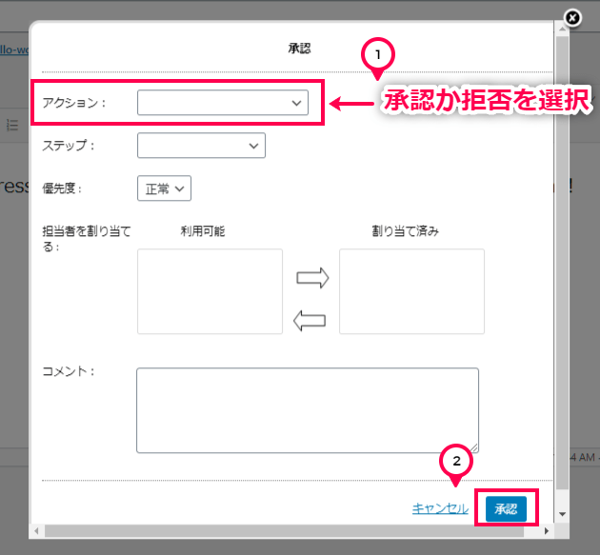Open the アクション dropdown
Viewport: 600px width, 555px height.
[x=223, y=103]
